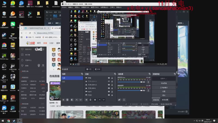Lock the 文本 (GDI+) 2 source
Image resolution: width=218 pixels, height=123 pixels.
click(x=112, y=85)
